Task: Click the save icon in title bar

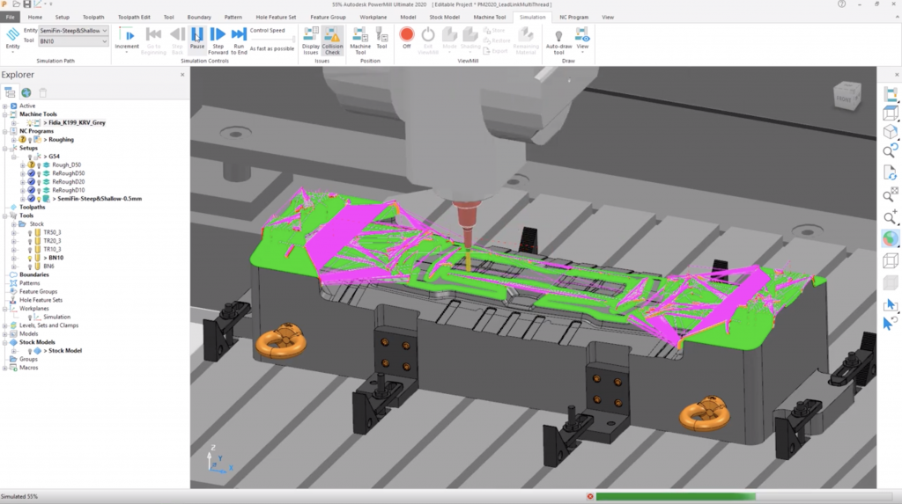Action: tap(27, 4)
